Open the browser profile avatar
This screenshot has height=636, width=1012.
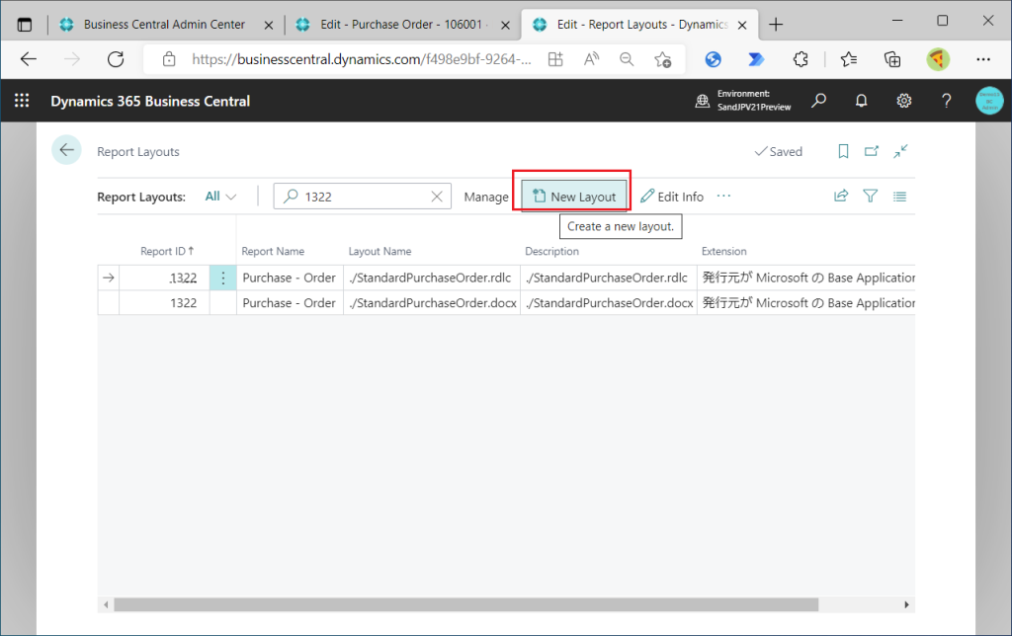938,59
